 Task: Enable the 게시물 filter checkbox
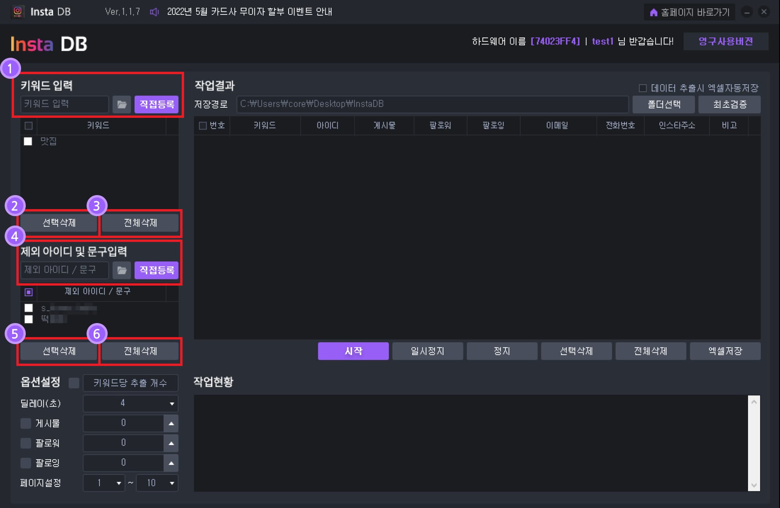(26, 423)
